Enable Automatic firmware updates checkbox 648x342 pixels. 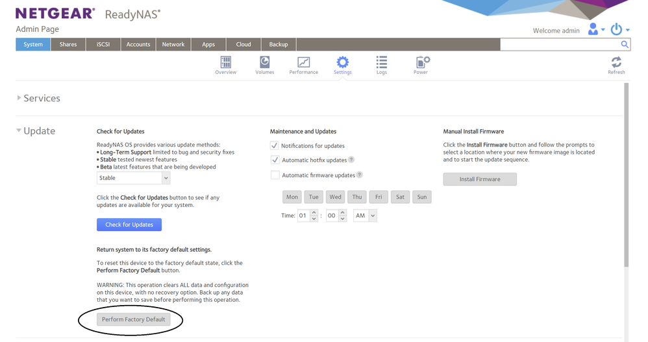pos(275,175)
